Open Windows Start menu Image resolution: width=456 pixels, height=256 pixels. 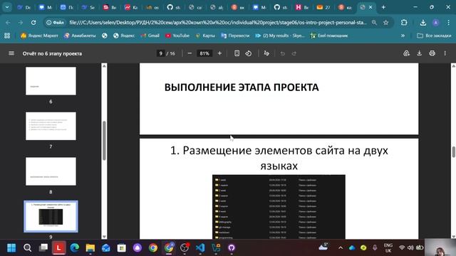click(11, 247)
